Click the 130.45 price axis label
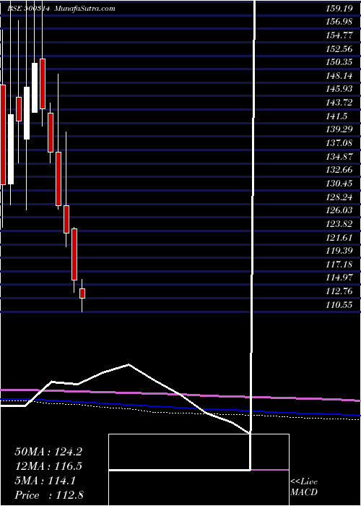The height and width of the screenshot is (506, 361). (340, 184)
